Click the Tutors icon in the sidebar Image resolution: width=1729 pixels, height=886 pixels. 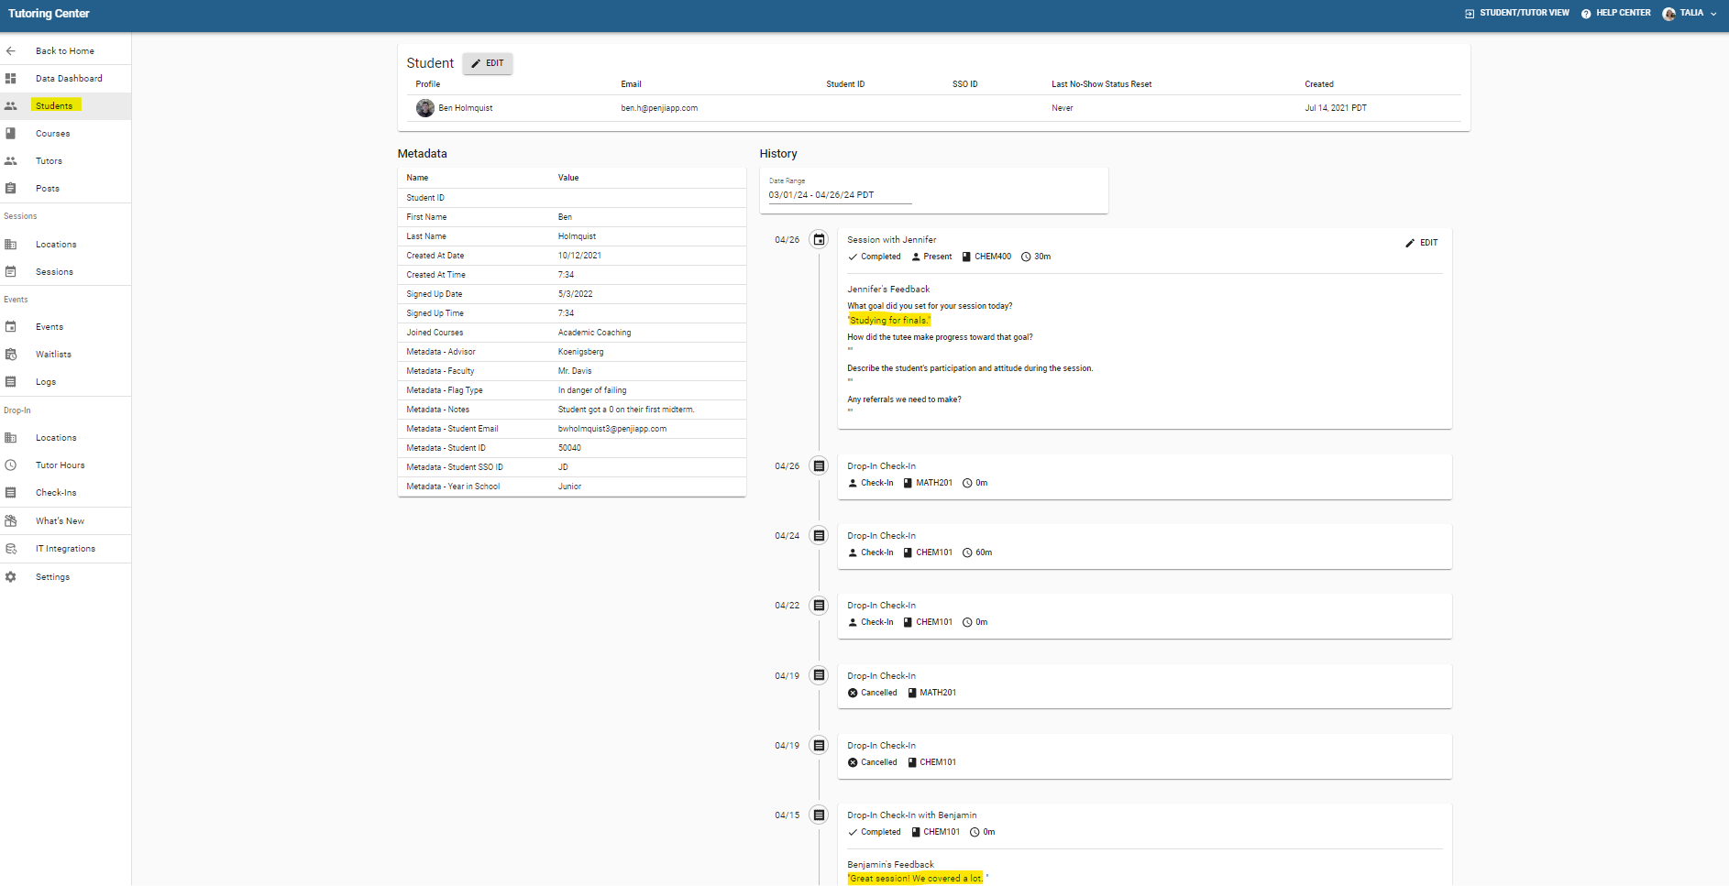tap(13, 160)
